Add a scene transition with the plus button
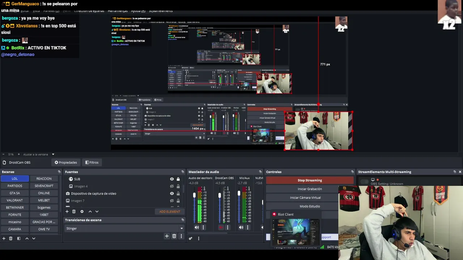463x260 pixels. tap(167, 236)
